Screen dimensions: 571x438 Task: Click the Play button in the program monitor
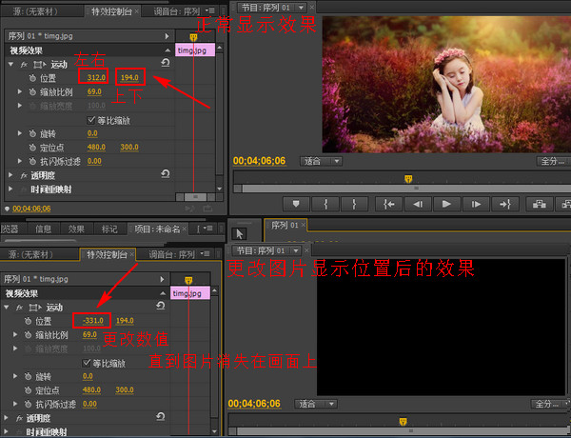[x=446, y=203]
